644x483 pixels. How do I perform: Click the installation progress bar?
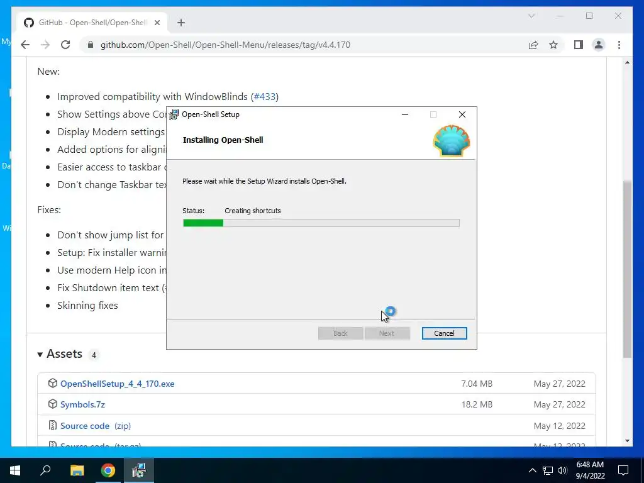point(321,223)
